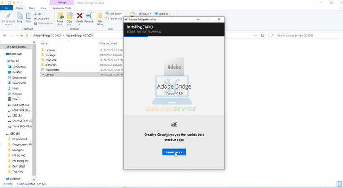Refresh the folder using address bar icon
The image size is (343, 188).
coord(263,36)
